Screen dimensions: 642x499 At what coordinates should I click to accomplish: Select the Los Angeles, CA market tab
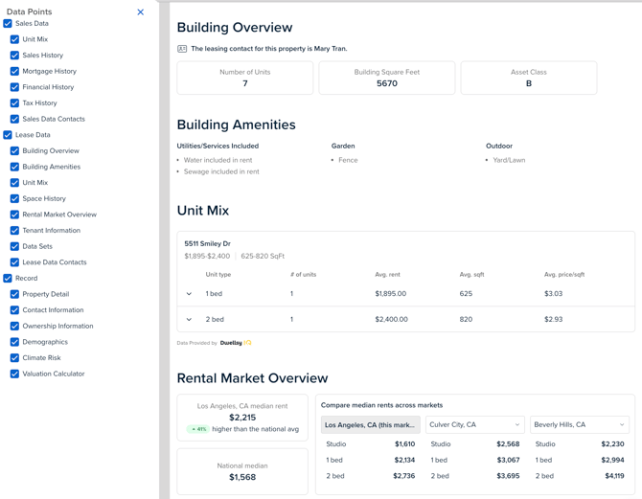(x=370, y=424)
